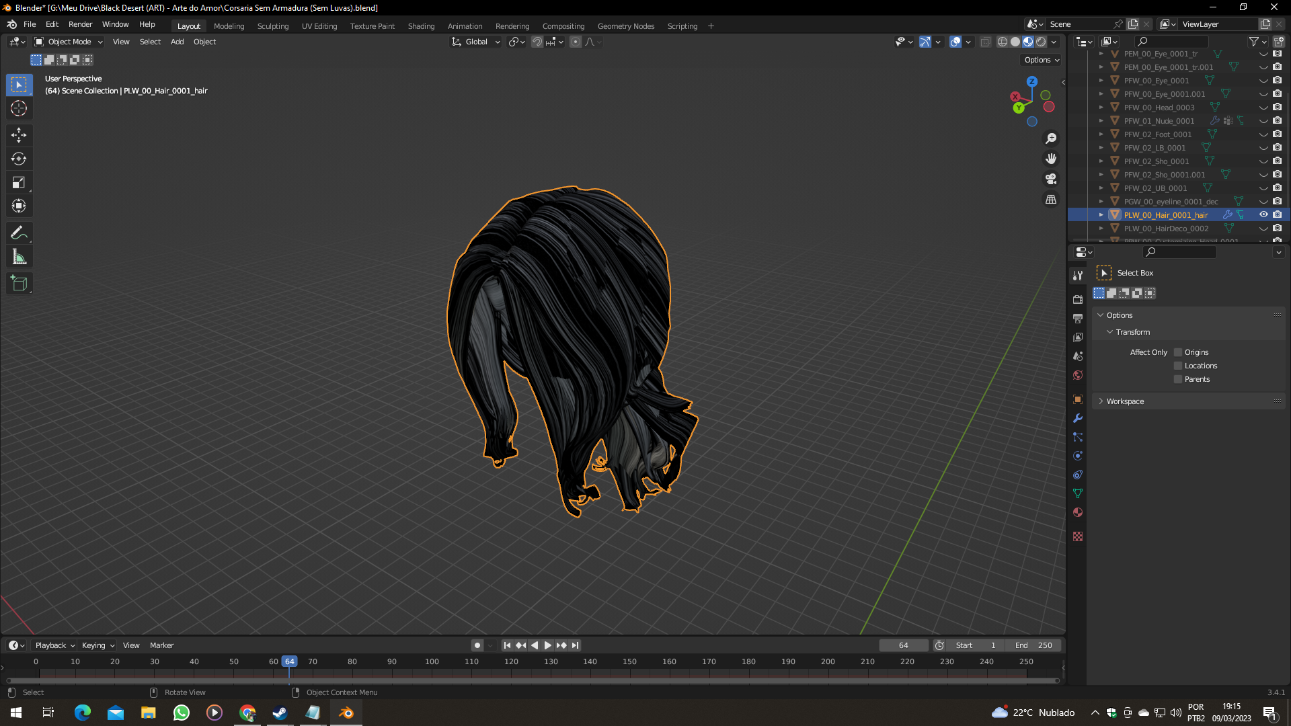
Task: Pick the Add Cube tool
Action: pyautogui.click(x=19, y=284)
